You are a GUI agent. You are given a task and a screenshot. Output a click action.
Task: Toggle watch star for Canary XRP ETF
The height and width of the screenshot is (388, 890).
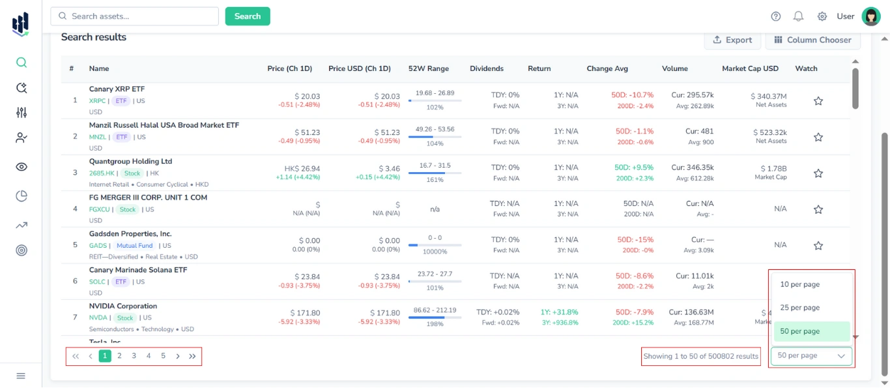pyautogui.click(x=818, y=101)
